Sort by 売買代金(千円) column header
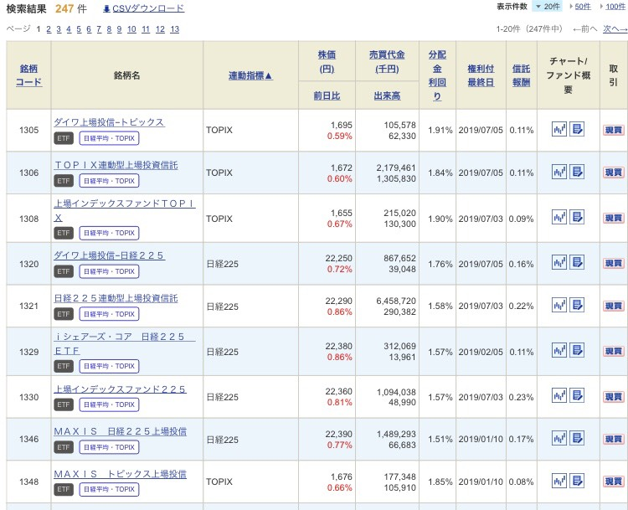The height and width of the screenshot is (510, 628). click(387, 61)
